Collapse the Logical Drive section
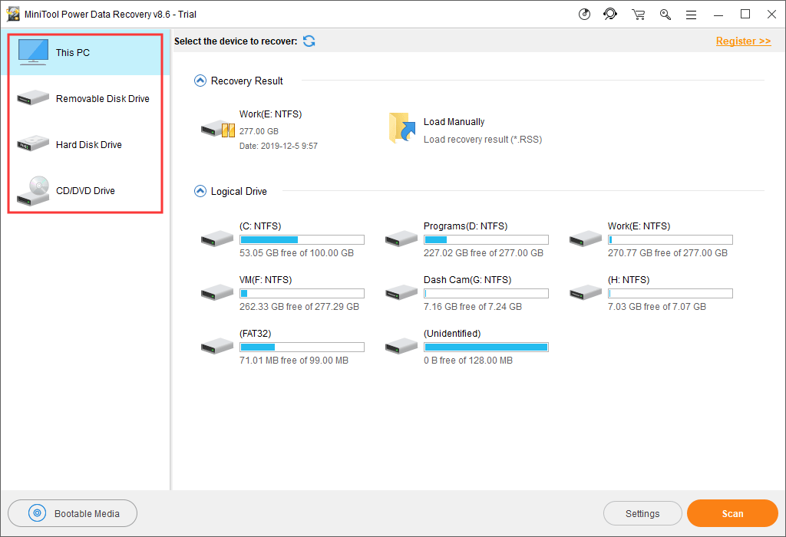Viewport: 786px width, 537px height. [200, 191]
